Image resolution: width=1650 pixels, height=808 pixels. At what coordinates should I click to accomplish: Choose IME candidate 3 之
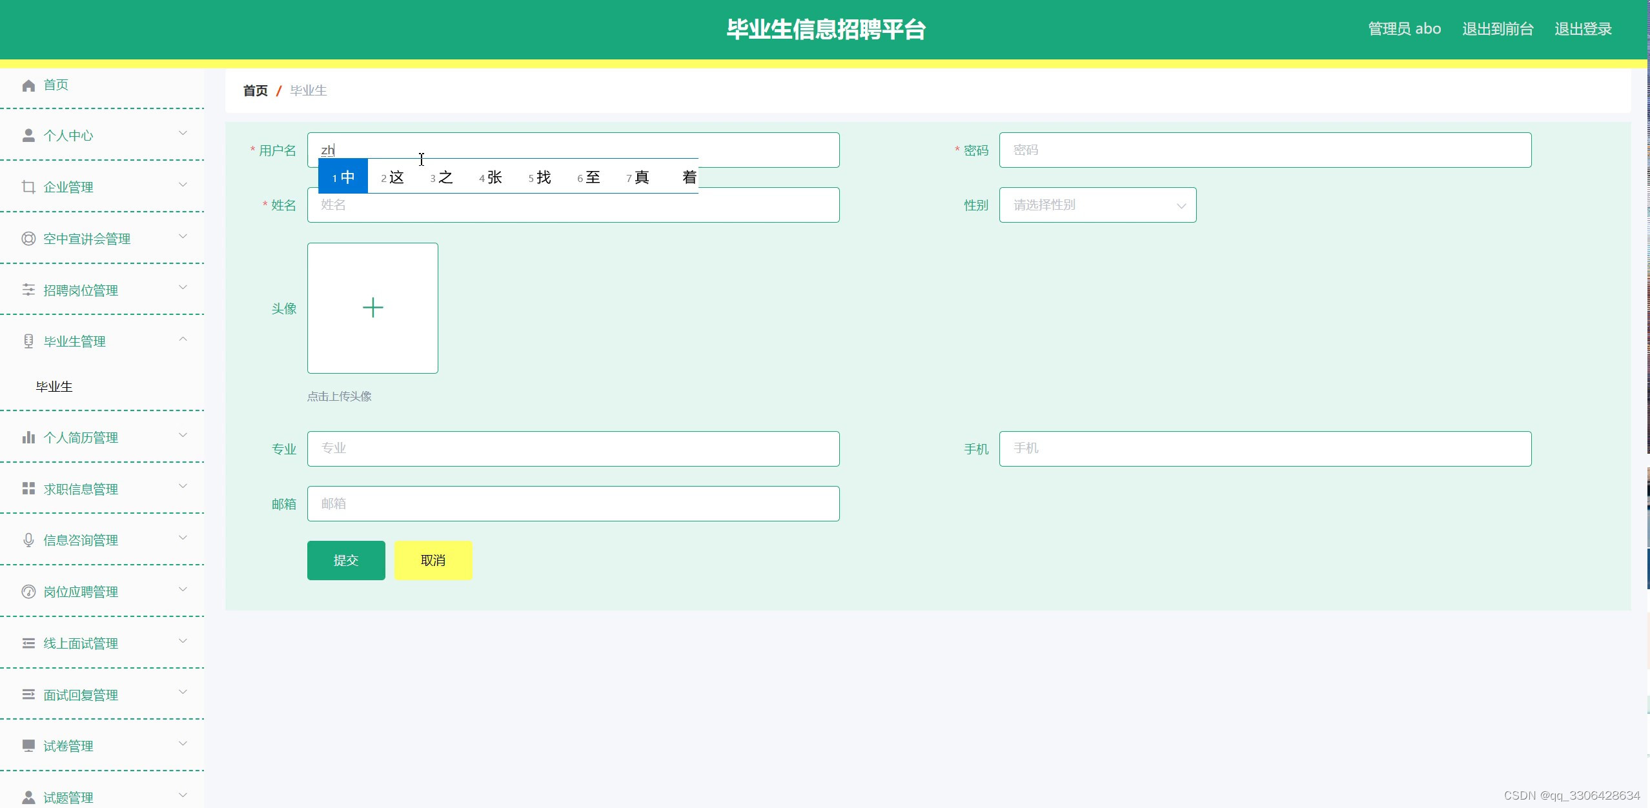coord(442,177)
